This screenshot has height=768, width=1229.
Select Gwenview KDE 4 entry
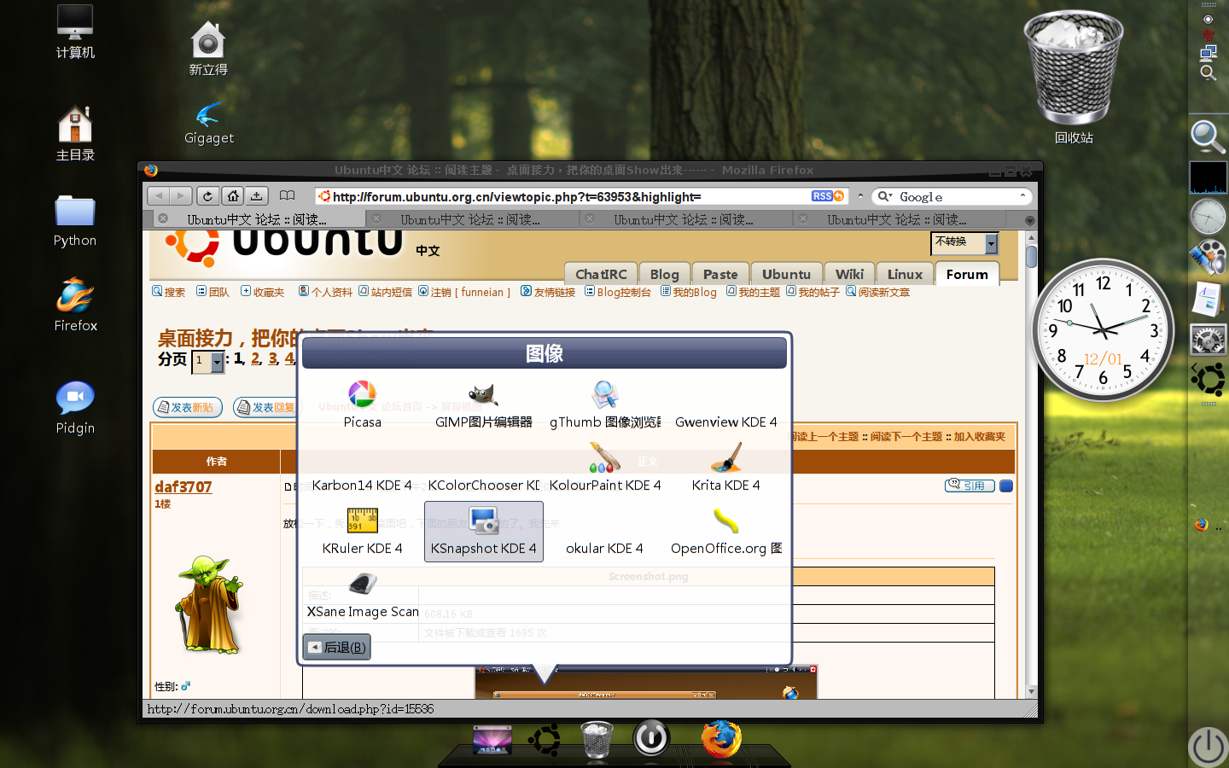(x=725, y=422)
